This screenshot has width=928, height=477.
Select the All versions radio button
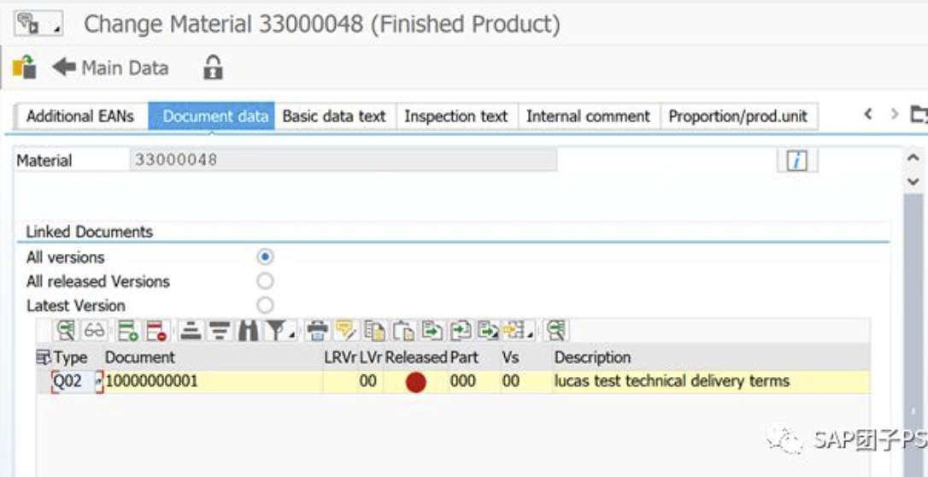pyautogui.click(x=265, y=256)
